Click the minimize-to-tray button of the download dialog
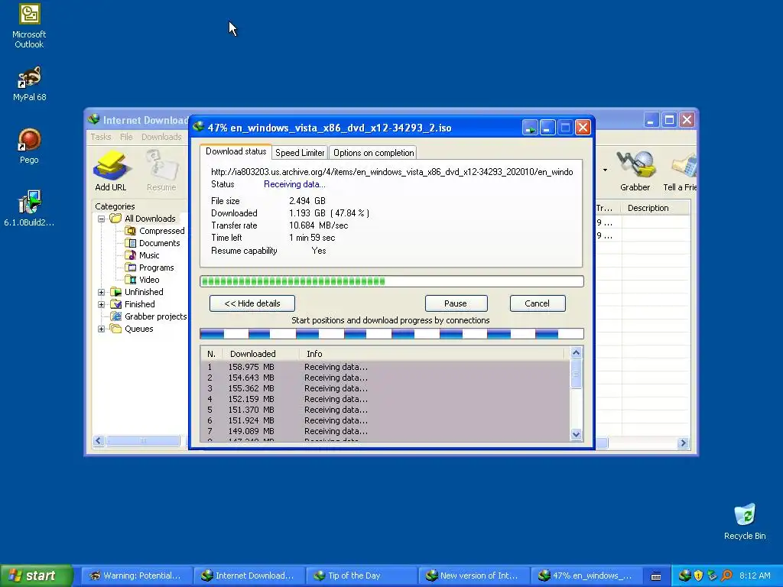The width and height of the screenshot is (783, 587). 530,128
